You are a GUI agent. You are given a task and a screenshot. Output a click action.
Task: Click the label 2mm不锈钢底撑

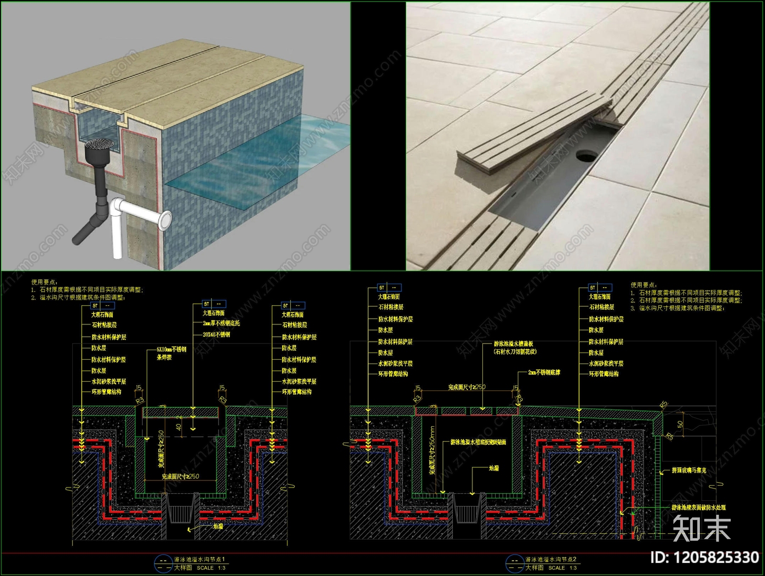tap(544, 372)
